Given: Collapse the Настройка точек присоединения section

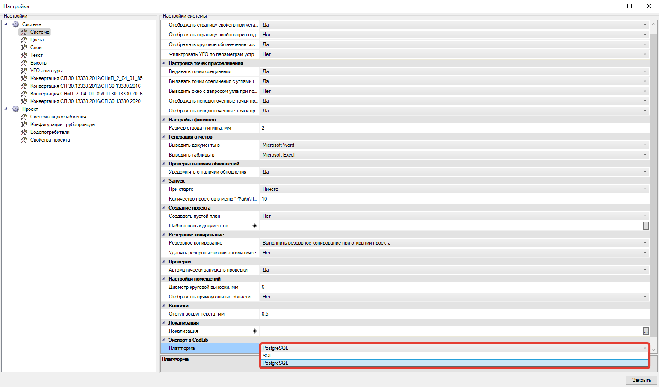Looking at the screenshot, I should (164, 63).
